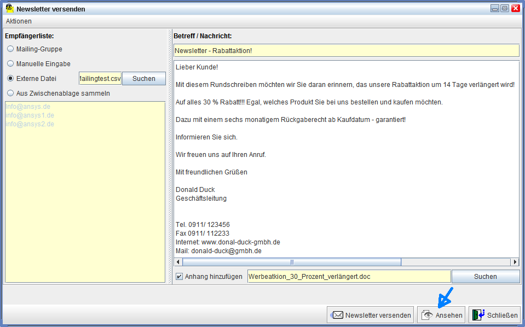
Task: Click the application icon in title bar
Action: pos(9,9)
